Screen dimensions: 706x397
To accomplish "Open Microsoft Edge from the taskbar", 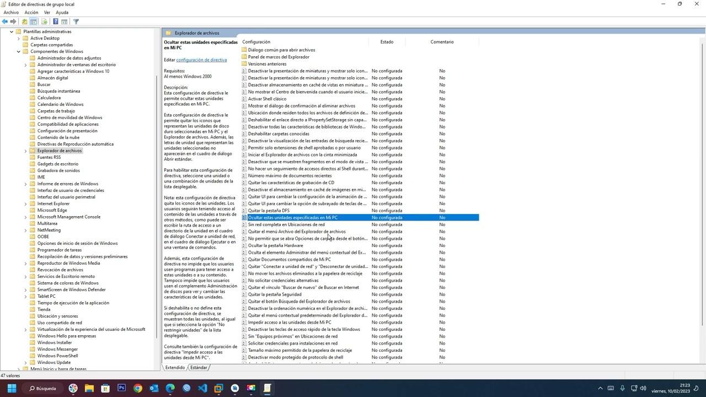I will [x=170, y=388].
